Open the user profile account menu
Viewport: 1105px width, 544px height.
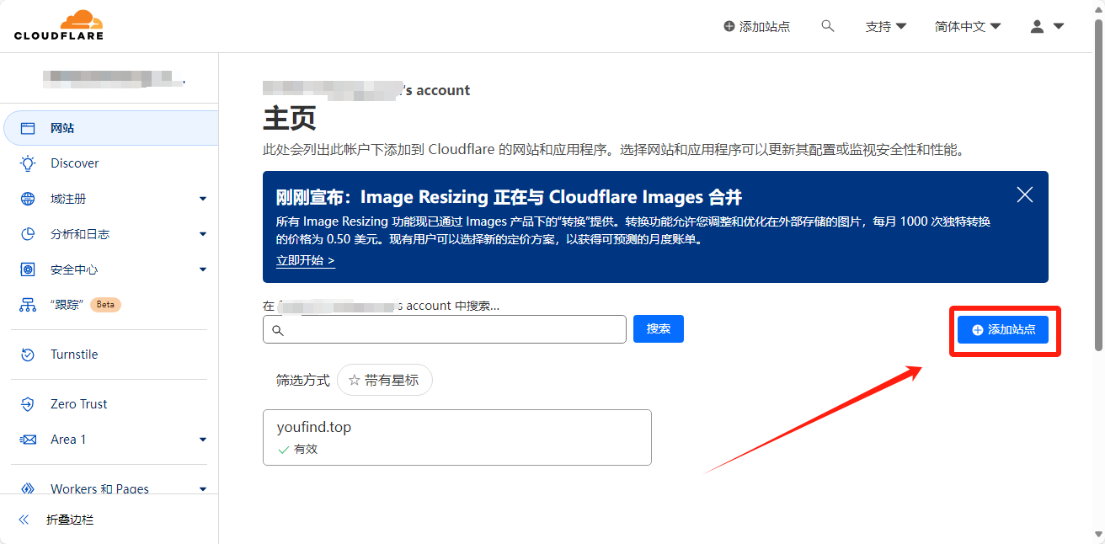click(x=1047, y=26)
